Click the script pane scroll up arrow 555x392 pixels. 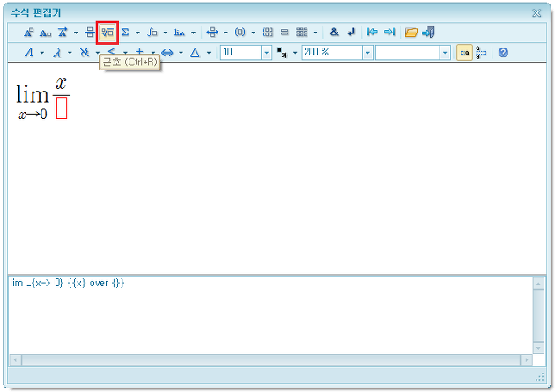[x=538, y=284]
